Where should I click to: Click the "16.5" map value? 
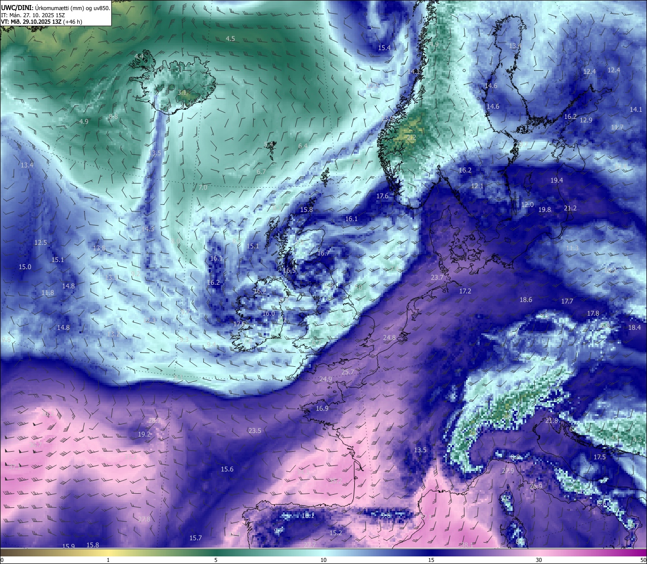289,271
